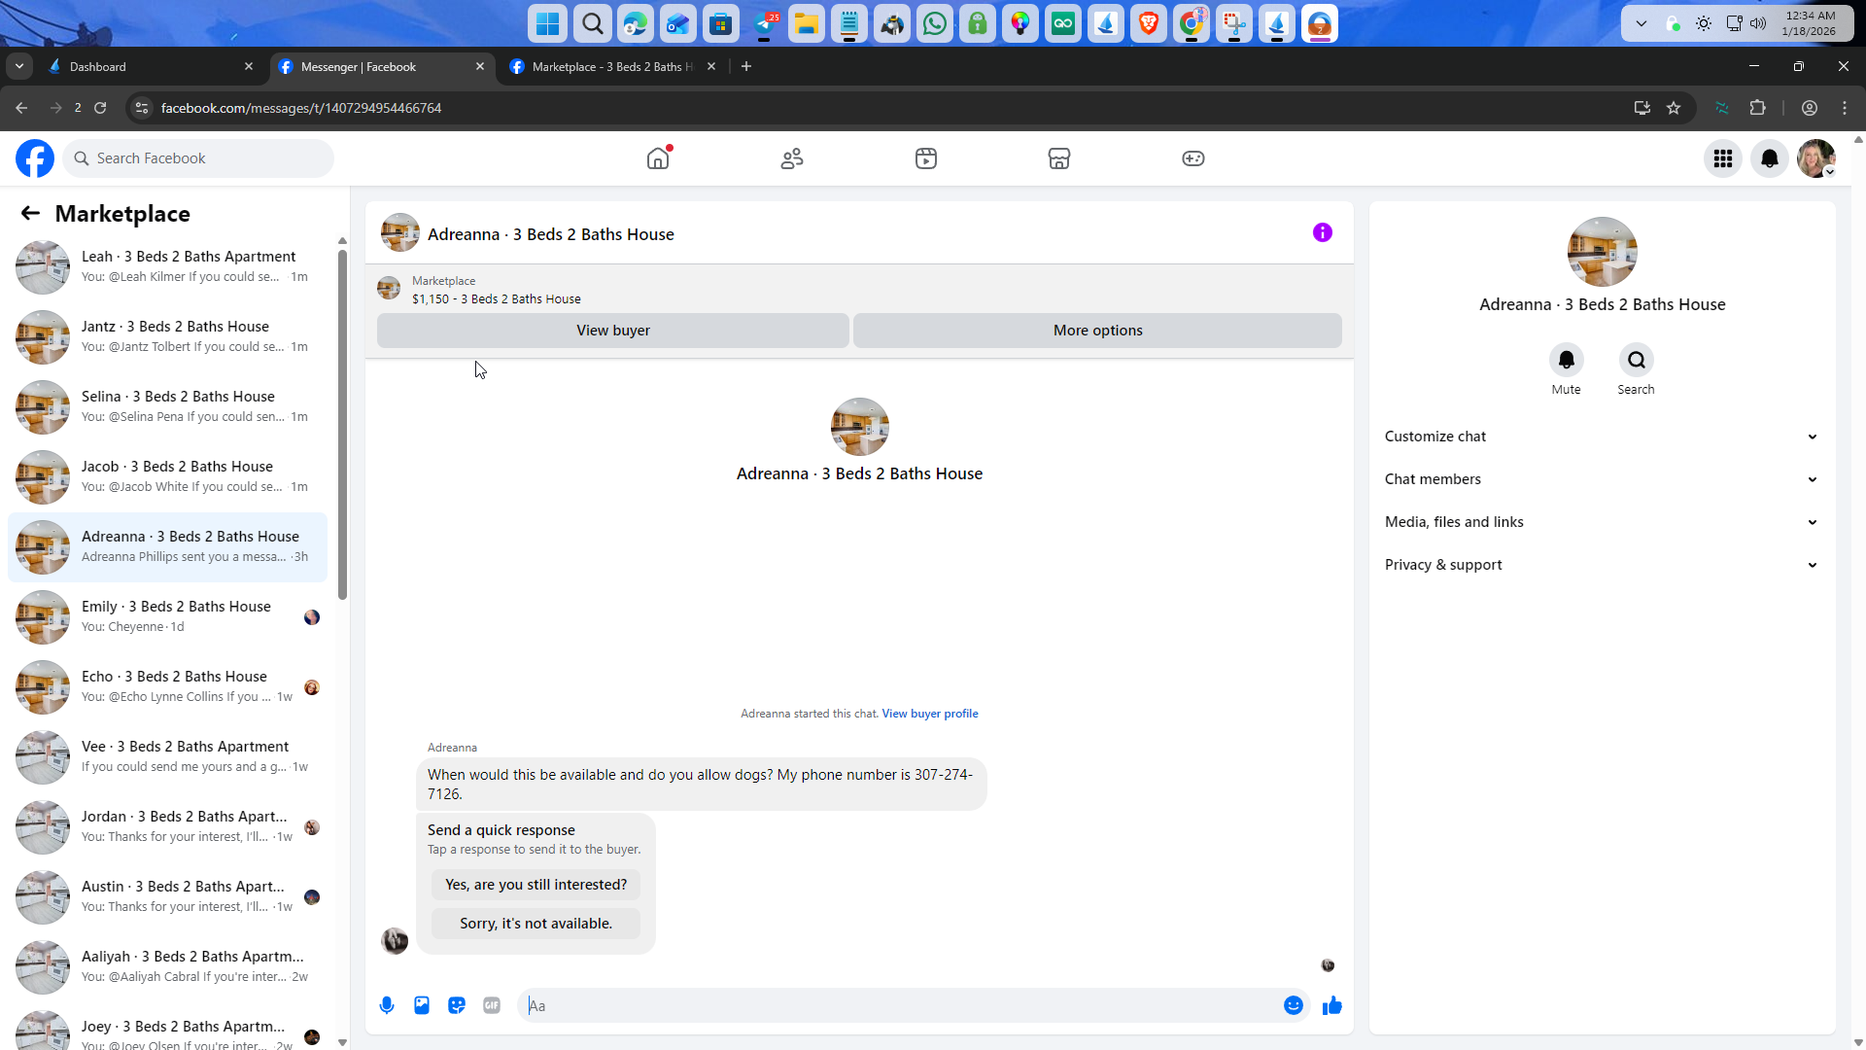Send a thumbs-up like

[x=1332, y=1005]
